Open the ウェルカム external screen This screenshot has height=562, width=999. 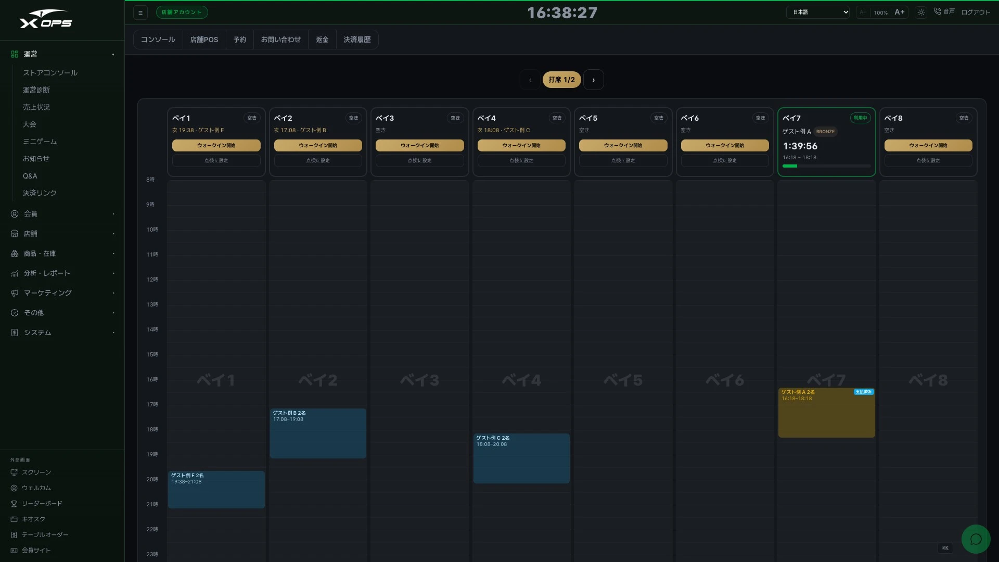coord(31,488)
